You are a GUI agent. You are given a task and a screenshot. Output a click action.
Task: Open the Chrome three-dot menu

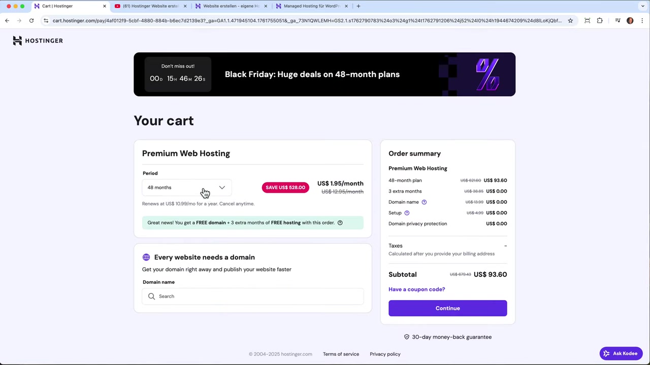coord(642,21)
